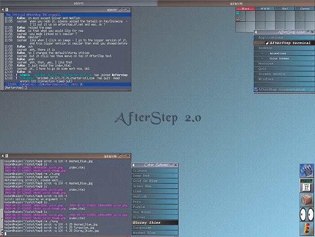
Task: Choose the Crimson color scheme
Action: coord(155,170)
